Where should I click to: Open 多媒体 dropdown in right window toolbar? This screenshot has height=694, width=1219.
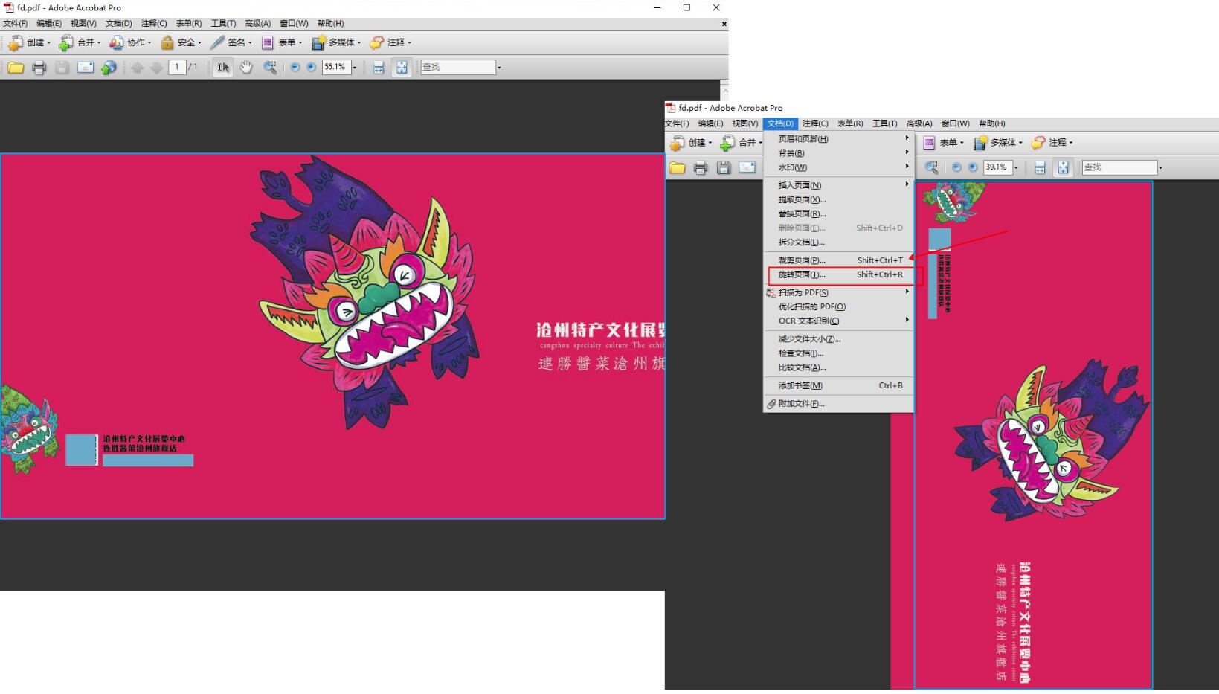pyautogui.click(x=998, y=143)
